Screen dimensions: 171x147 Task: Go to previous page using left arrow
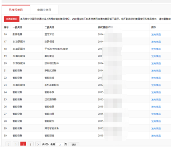9,144
